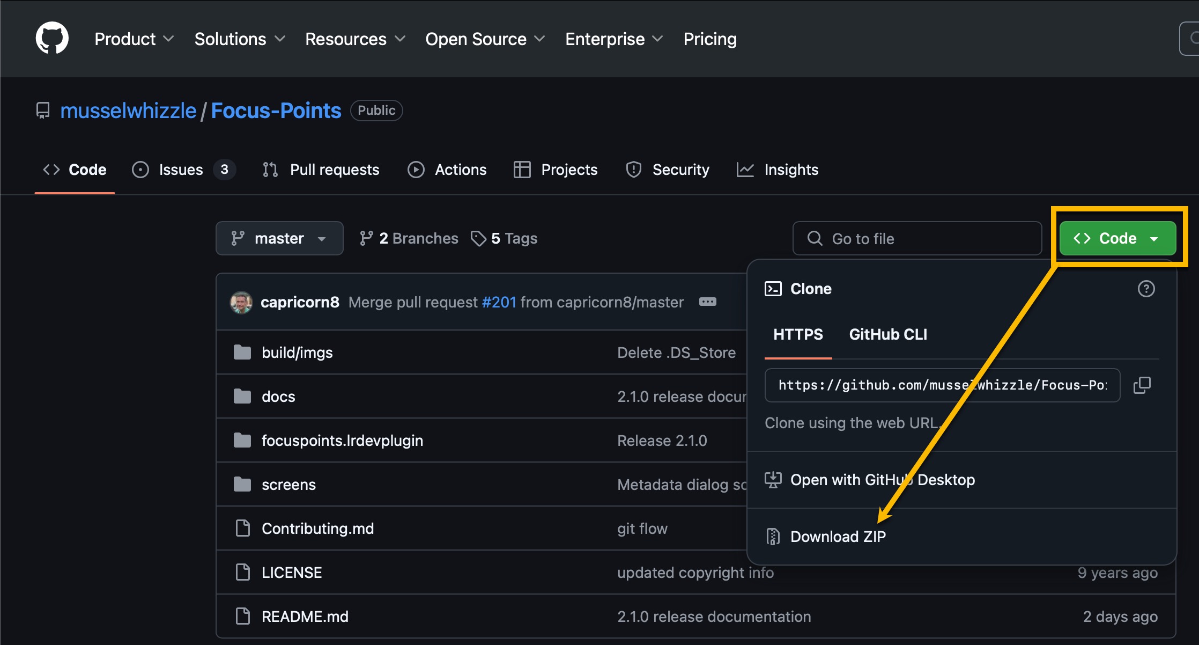
Task: Open the Release 2.1.0 commit message
Action: point(662,441)
